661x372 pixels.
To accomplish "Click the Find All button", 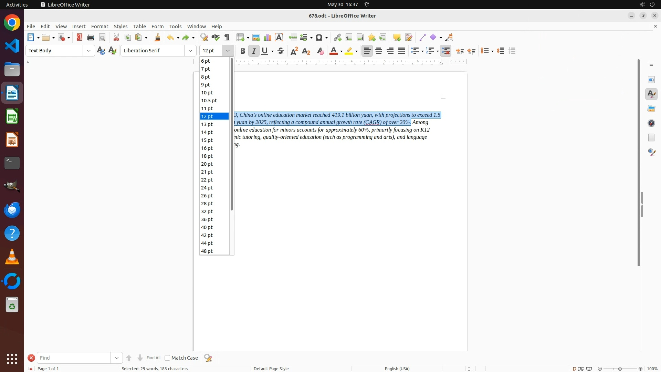I will (x=153, y=358).
